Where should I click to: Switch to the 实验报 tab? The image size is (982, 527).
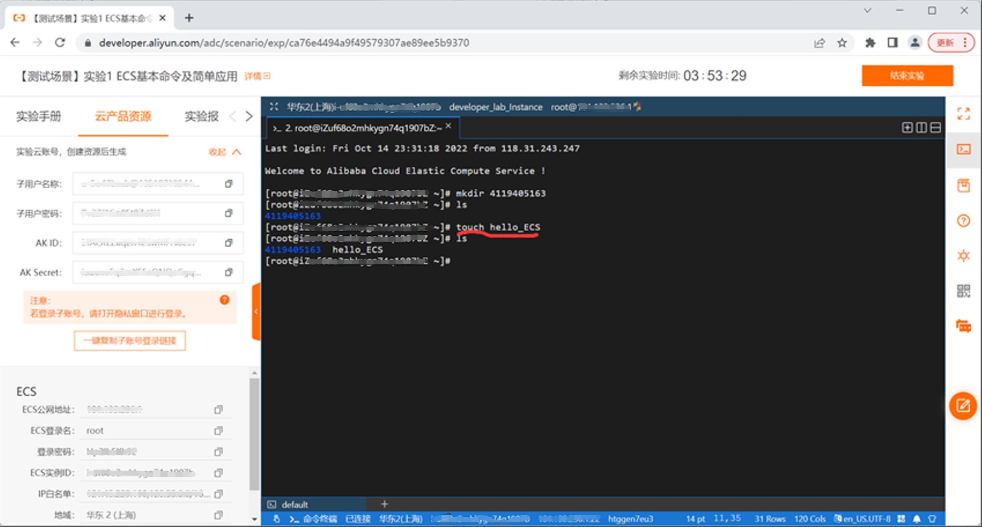(x=201, y=116)
